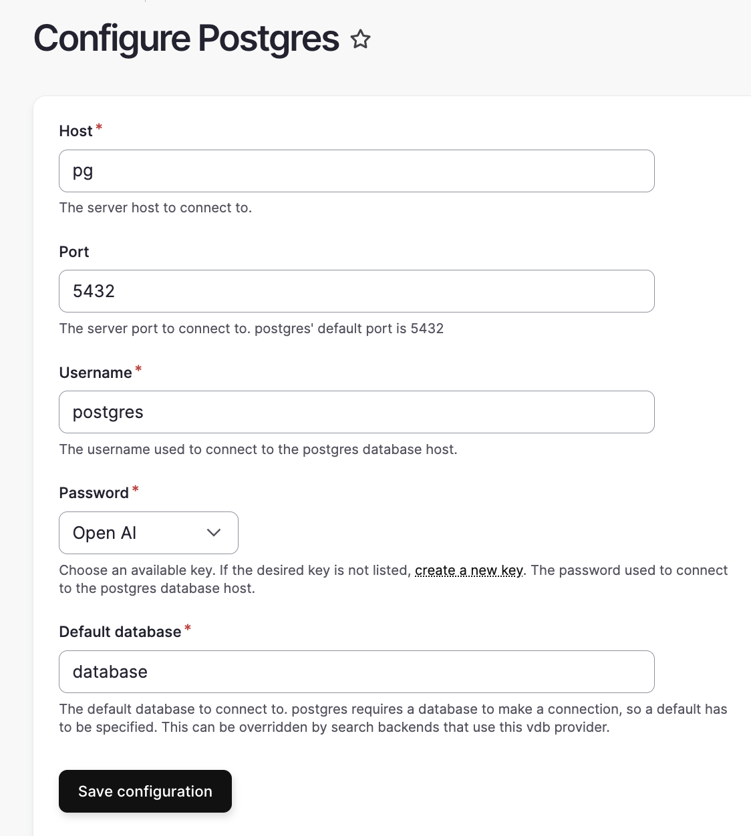The width and height of the screenshot is (751, 836).
Task: Click the red asterisk beside Host
Action: [98, 127]
